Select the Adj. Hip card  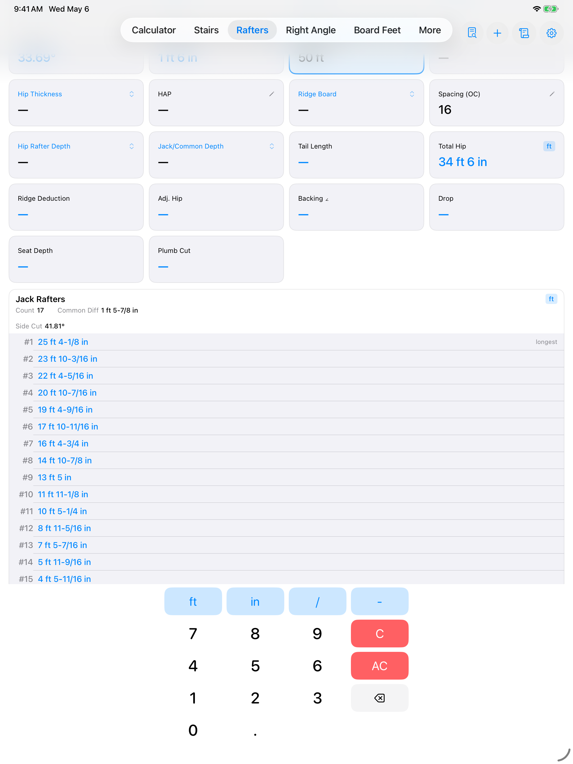(216, 207)
